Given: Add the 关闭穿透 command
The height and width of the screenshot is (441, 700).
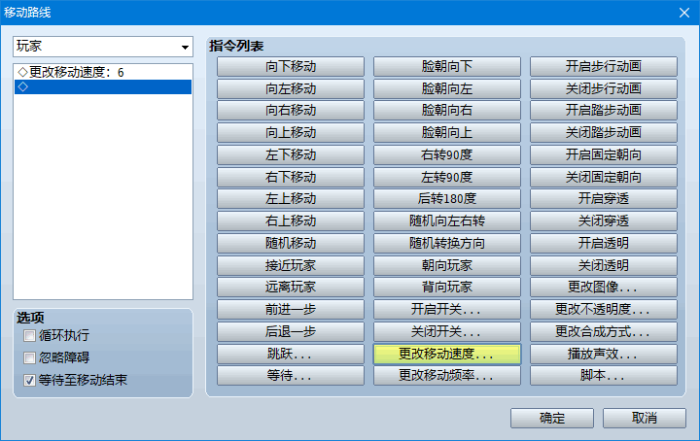Looking at the screenshot, I should click(x=604, y=221).
